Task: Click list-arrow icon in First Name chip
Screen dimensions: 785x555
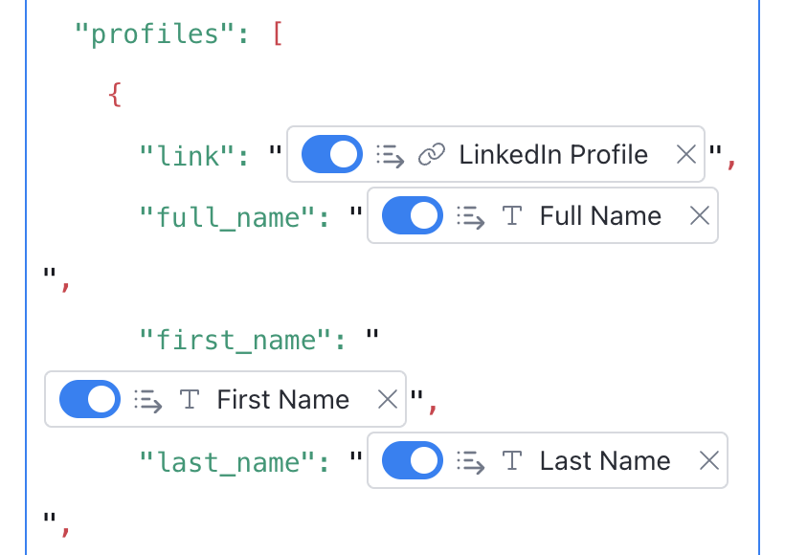Action: click(x=147, y=401)
